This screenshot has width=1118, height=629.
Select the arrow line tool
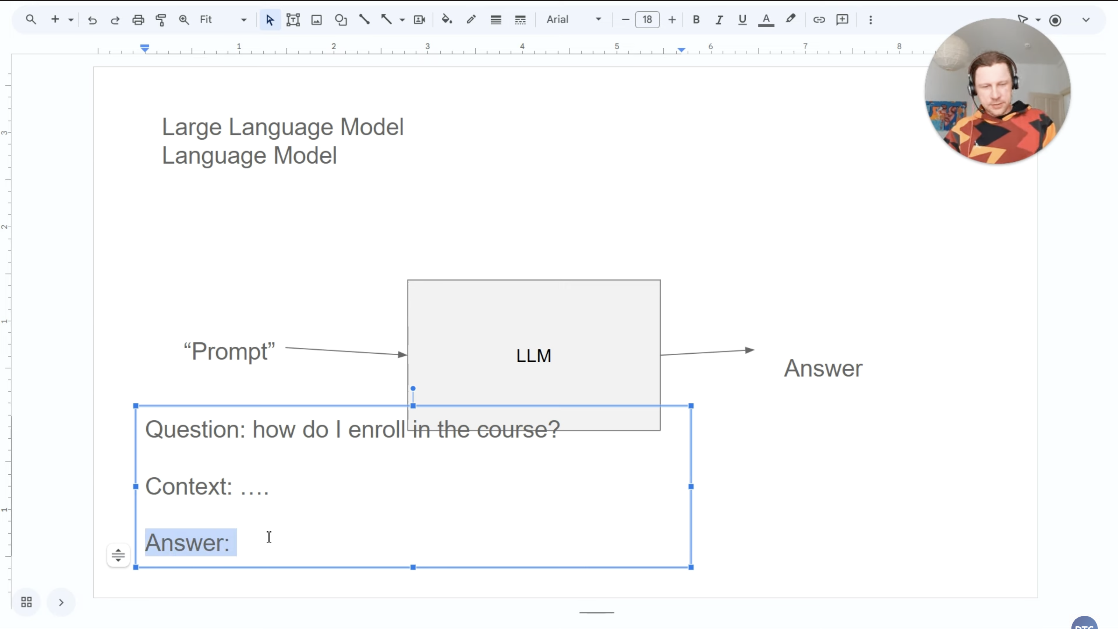386,19
